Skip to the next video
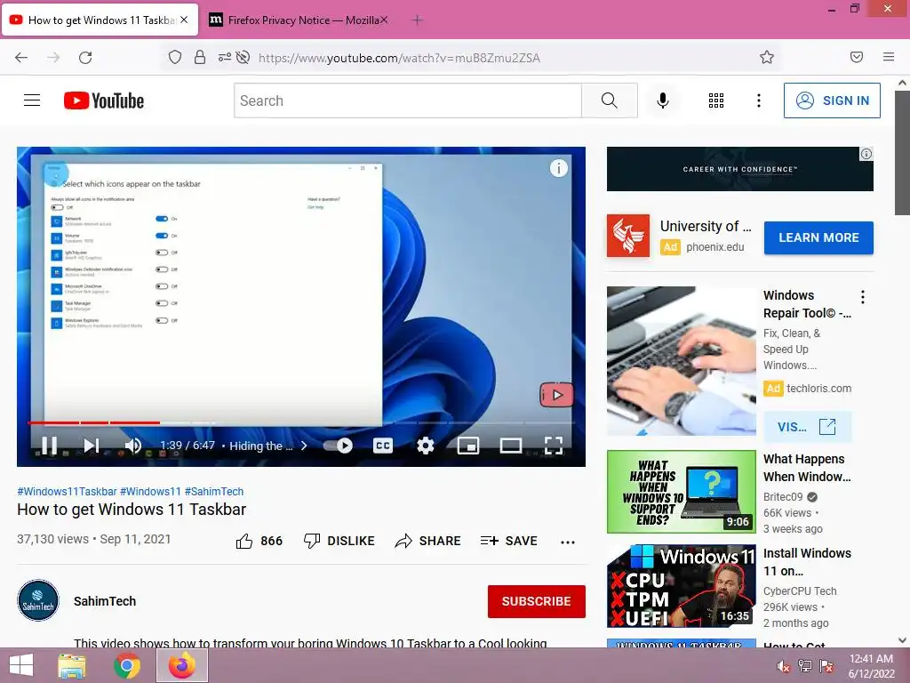The image size is (910, 683). click(x=92, y=446)
